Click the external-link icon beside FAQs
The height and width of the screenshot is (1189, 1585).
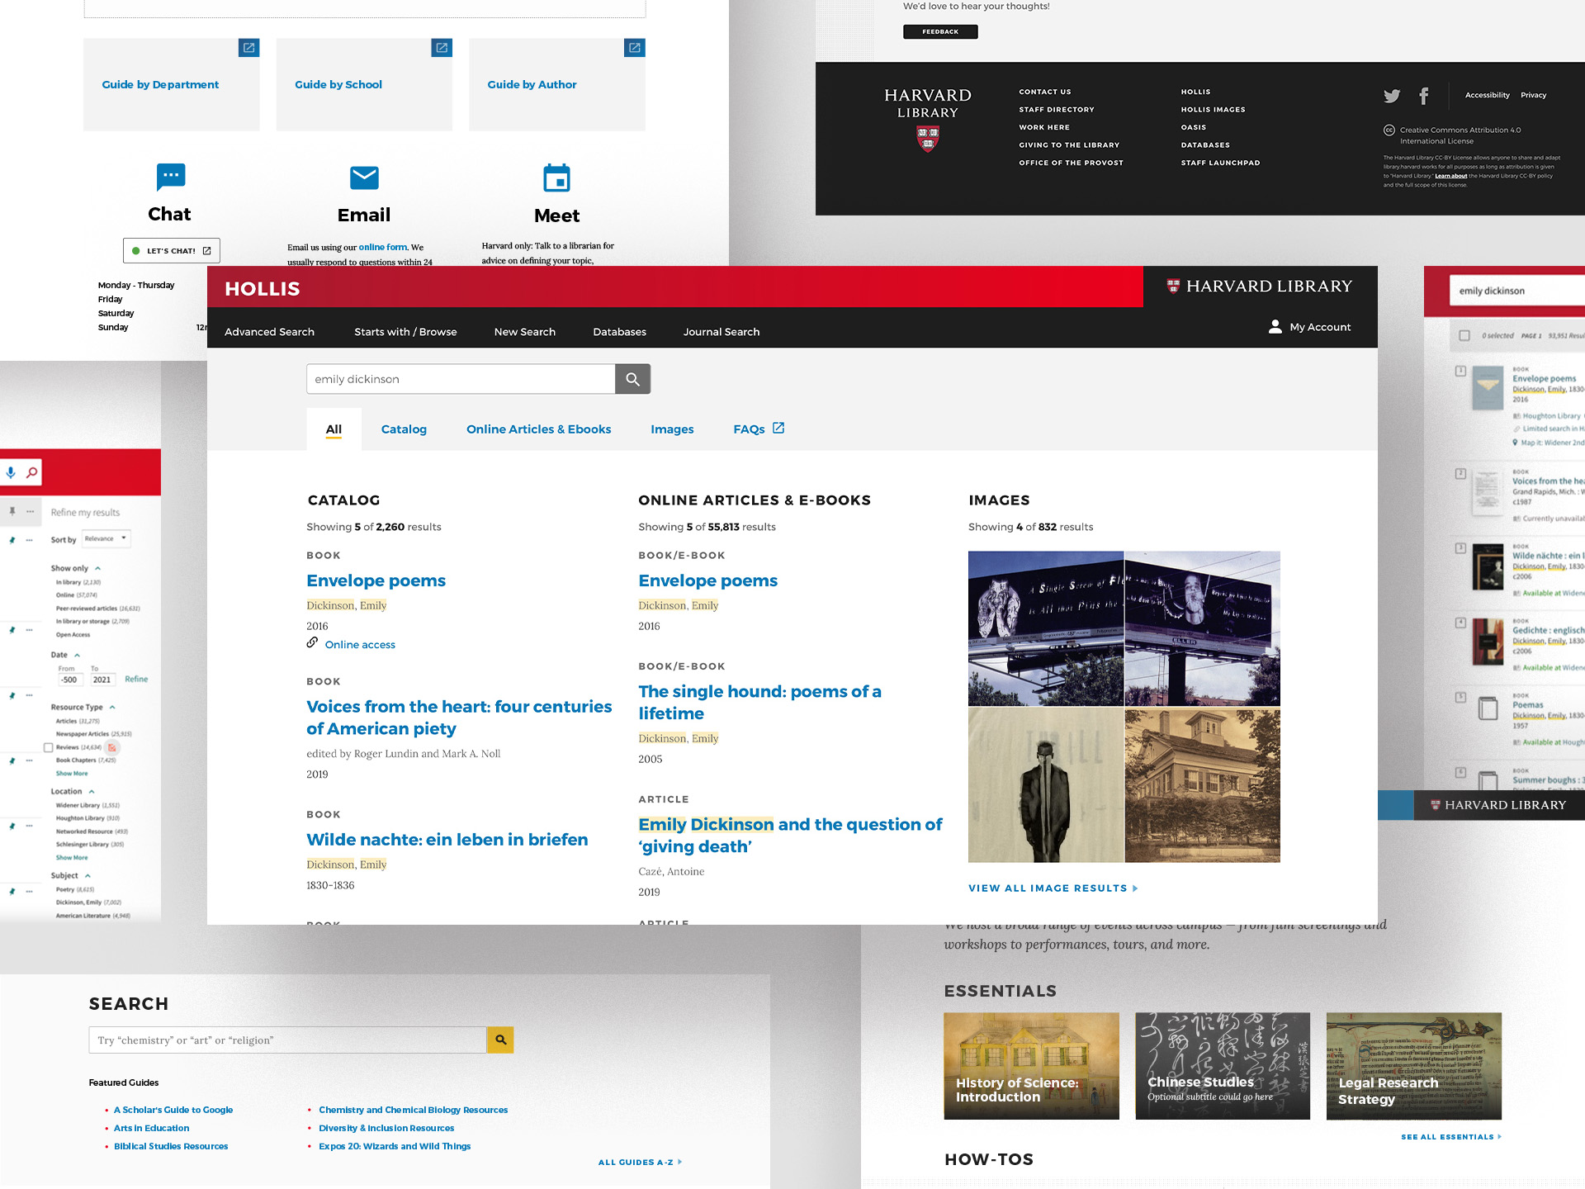coord(778,428)
